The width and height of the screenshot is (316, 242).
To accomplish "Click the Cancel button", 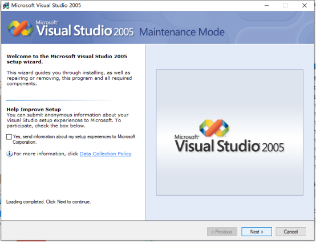I will 290,232.
